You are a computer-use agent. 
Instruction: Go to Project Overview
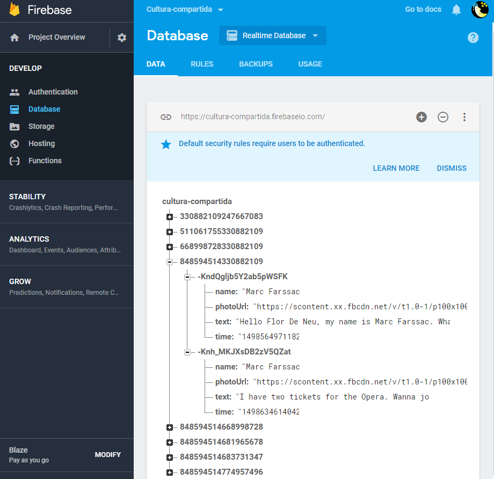57,37
